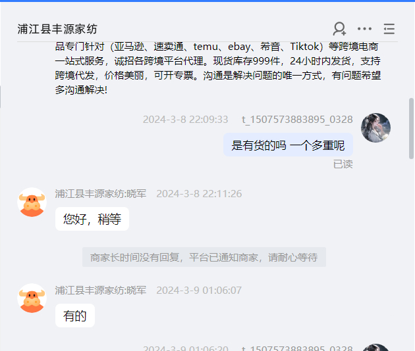
Task: Click the orange bull avatar next to 有的
Action: click(32, 298)
